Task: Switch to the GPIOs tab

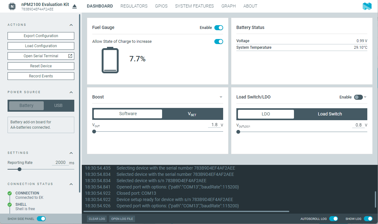Action: click(161, 6)
